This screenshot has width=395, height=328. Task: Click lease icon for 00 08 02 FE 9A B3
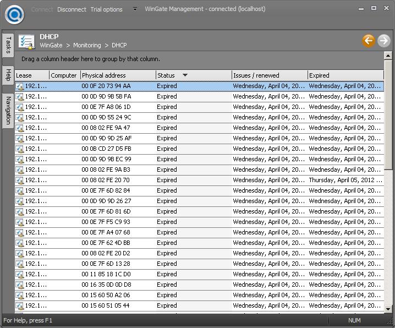click(20, 170)
